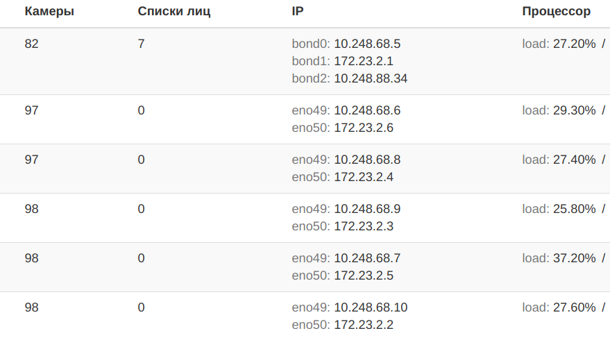Click the eno49 address 10.248.68.9
The width and height of the screenshot is (610, 349).
click(367, 209)
